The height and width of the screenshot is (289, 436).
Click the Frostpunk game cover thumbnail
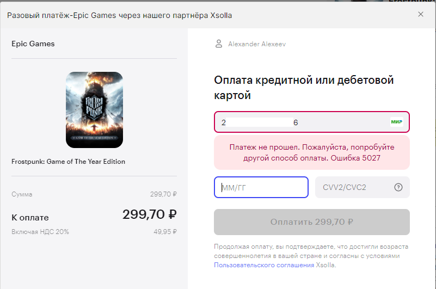(x=94, y=110)
